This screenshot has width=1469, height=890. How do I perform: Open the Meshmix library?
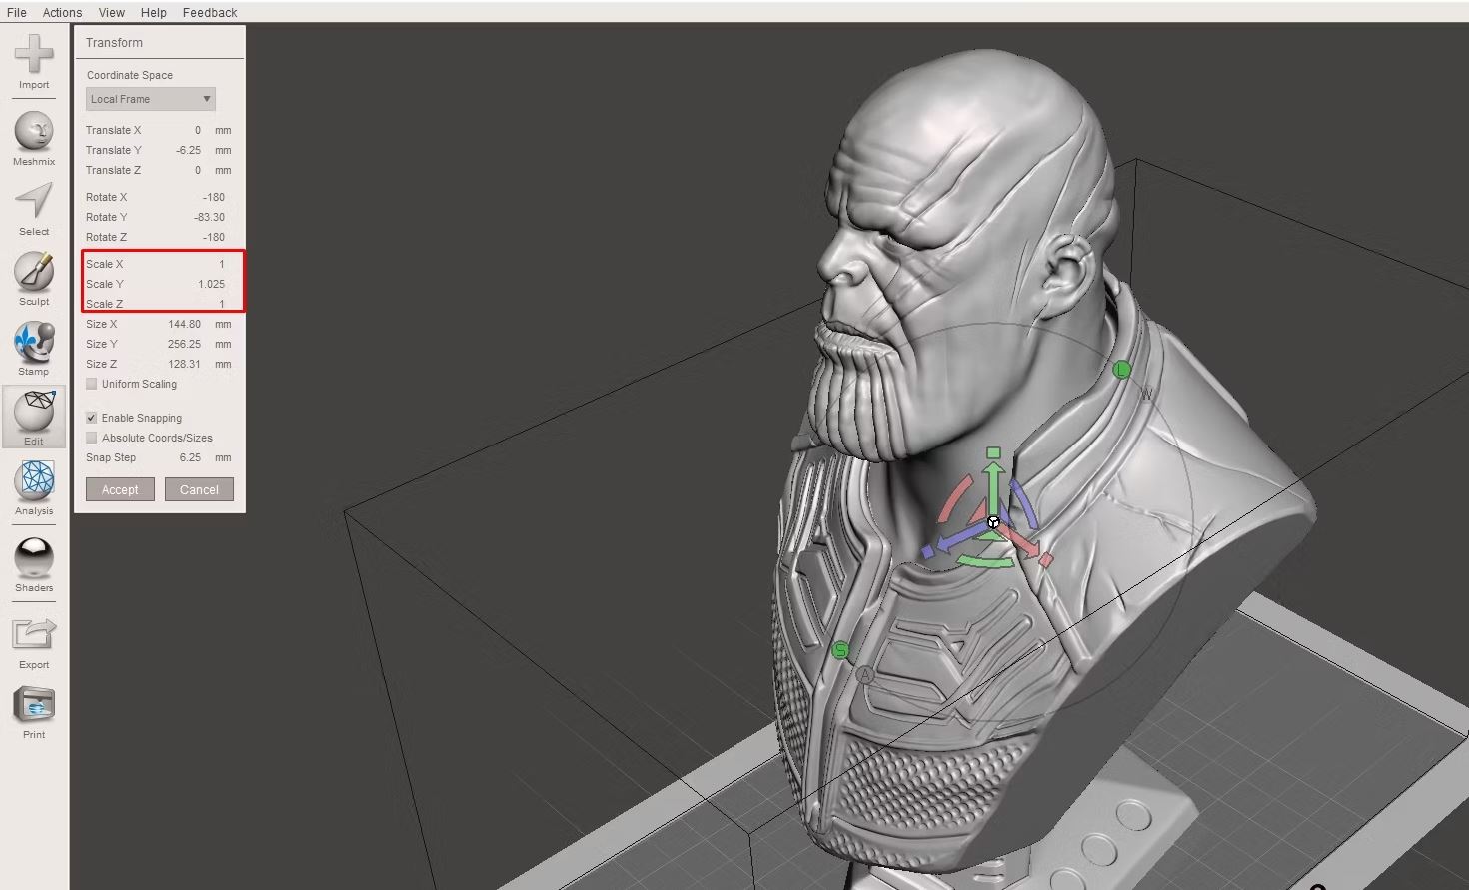(34, 139)
